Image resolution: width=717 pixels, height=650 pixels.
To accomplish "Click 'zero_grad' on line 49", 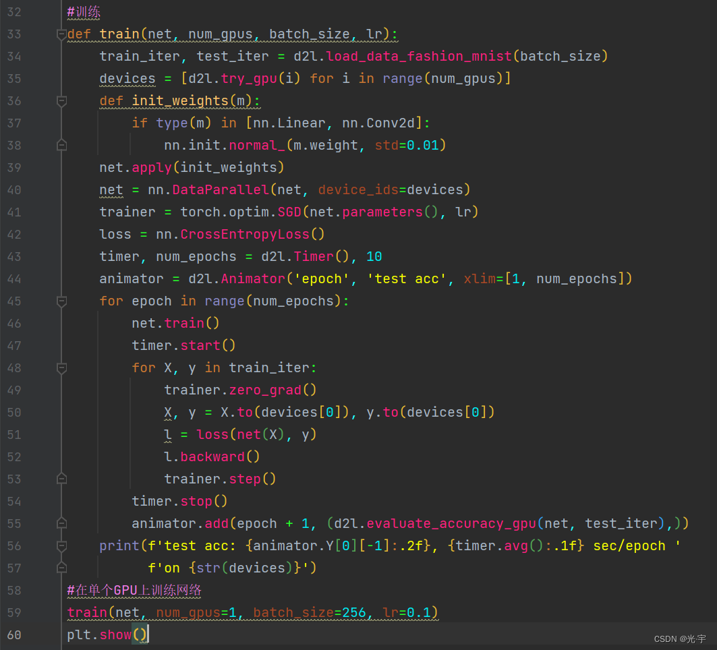I will click(x=265, y=390).
